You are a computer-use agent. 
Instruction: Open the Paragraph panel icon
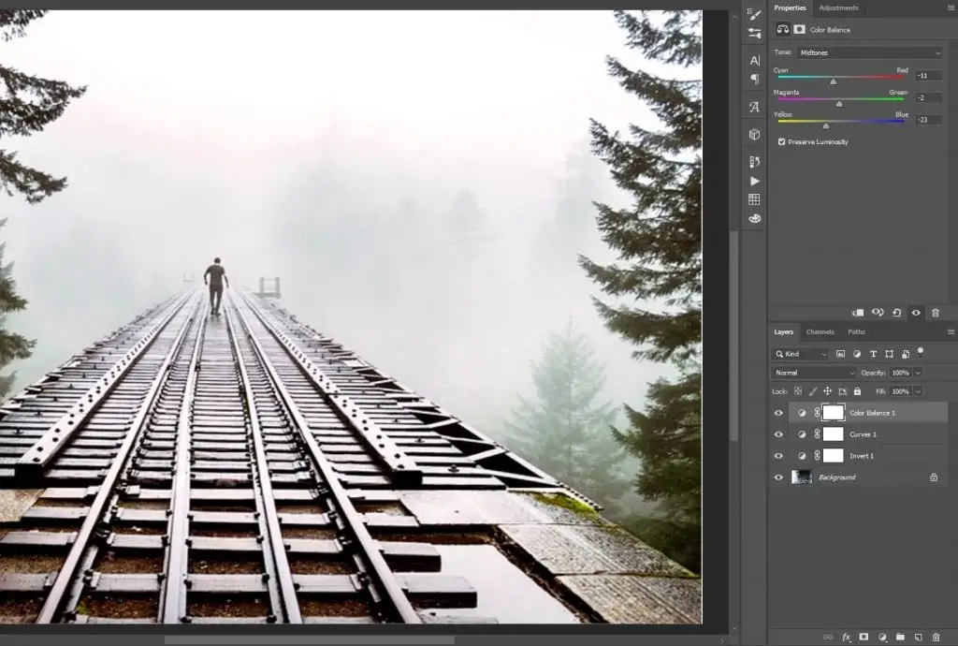(x=755, y=80)
